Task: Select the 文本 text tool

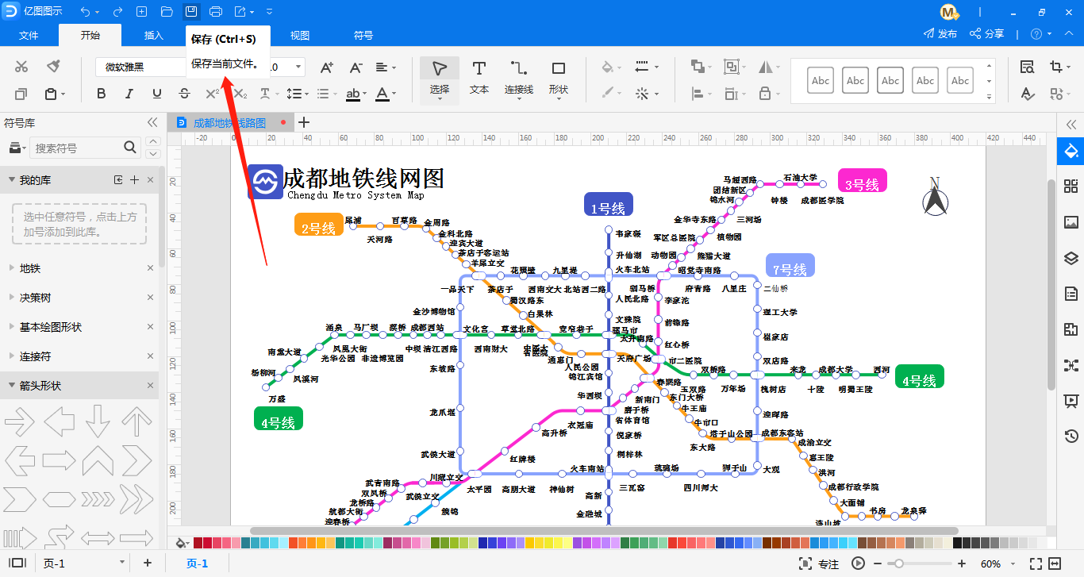Action: pos(479,78)
